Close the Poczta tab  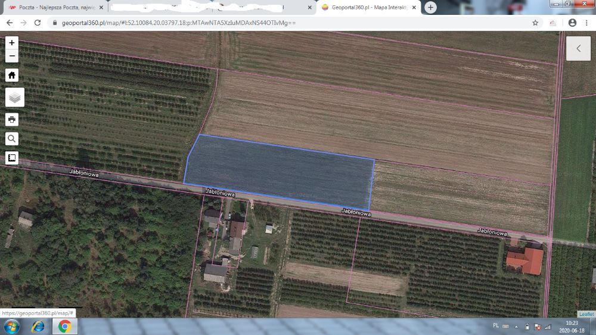tap(101, 8)
